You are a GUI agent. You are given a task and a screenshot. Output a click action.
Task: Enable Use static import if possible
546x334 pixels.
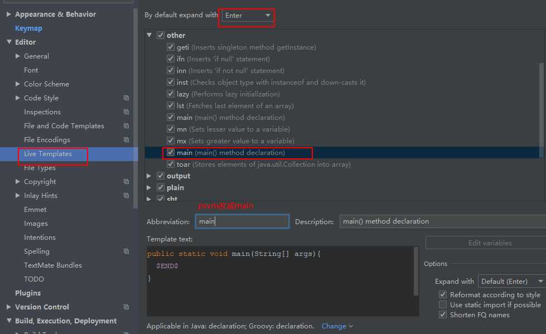click(443, 305)
